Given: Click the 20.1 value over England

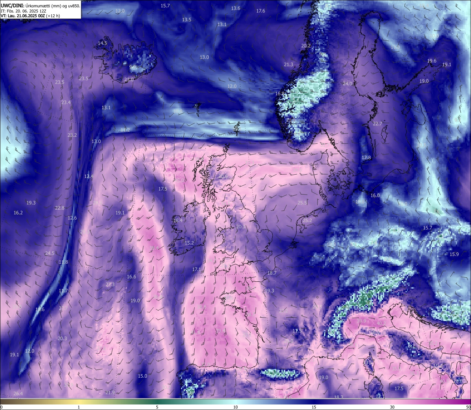Looking at the screenshot, I should point(240,227).
